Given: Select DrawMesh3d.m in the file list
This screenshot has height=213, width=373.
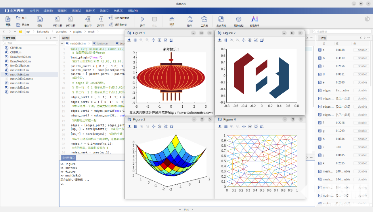Looking at the screenshot, I should [x=20, y=61].
